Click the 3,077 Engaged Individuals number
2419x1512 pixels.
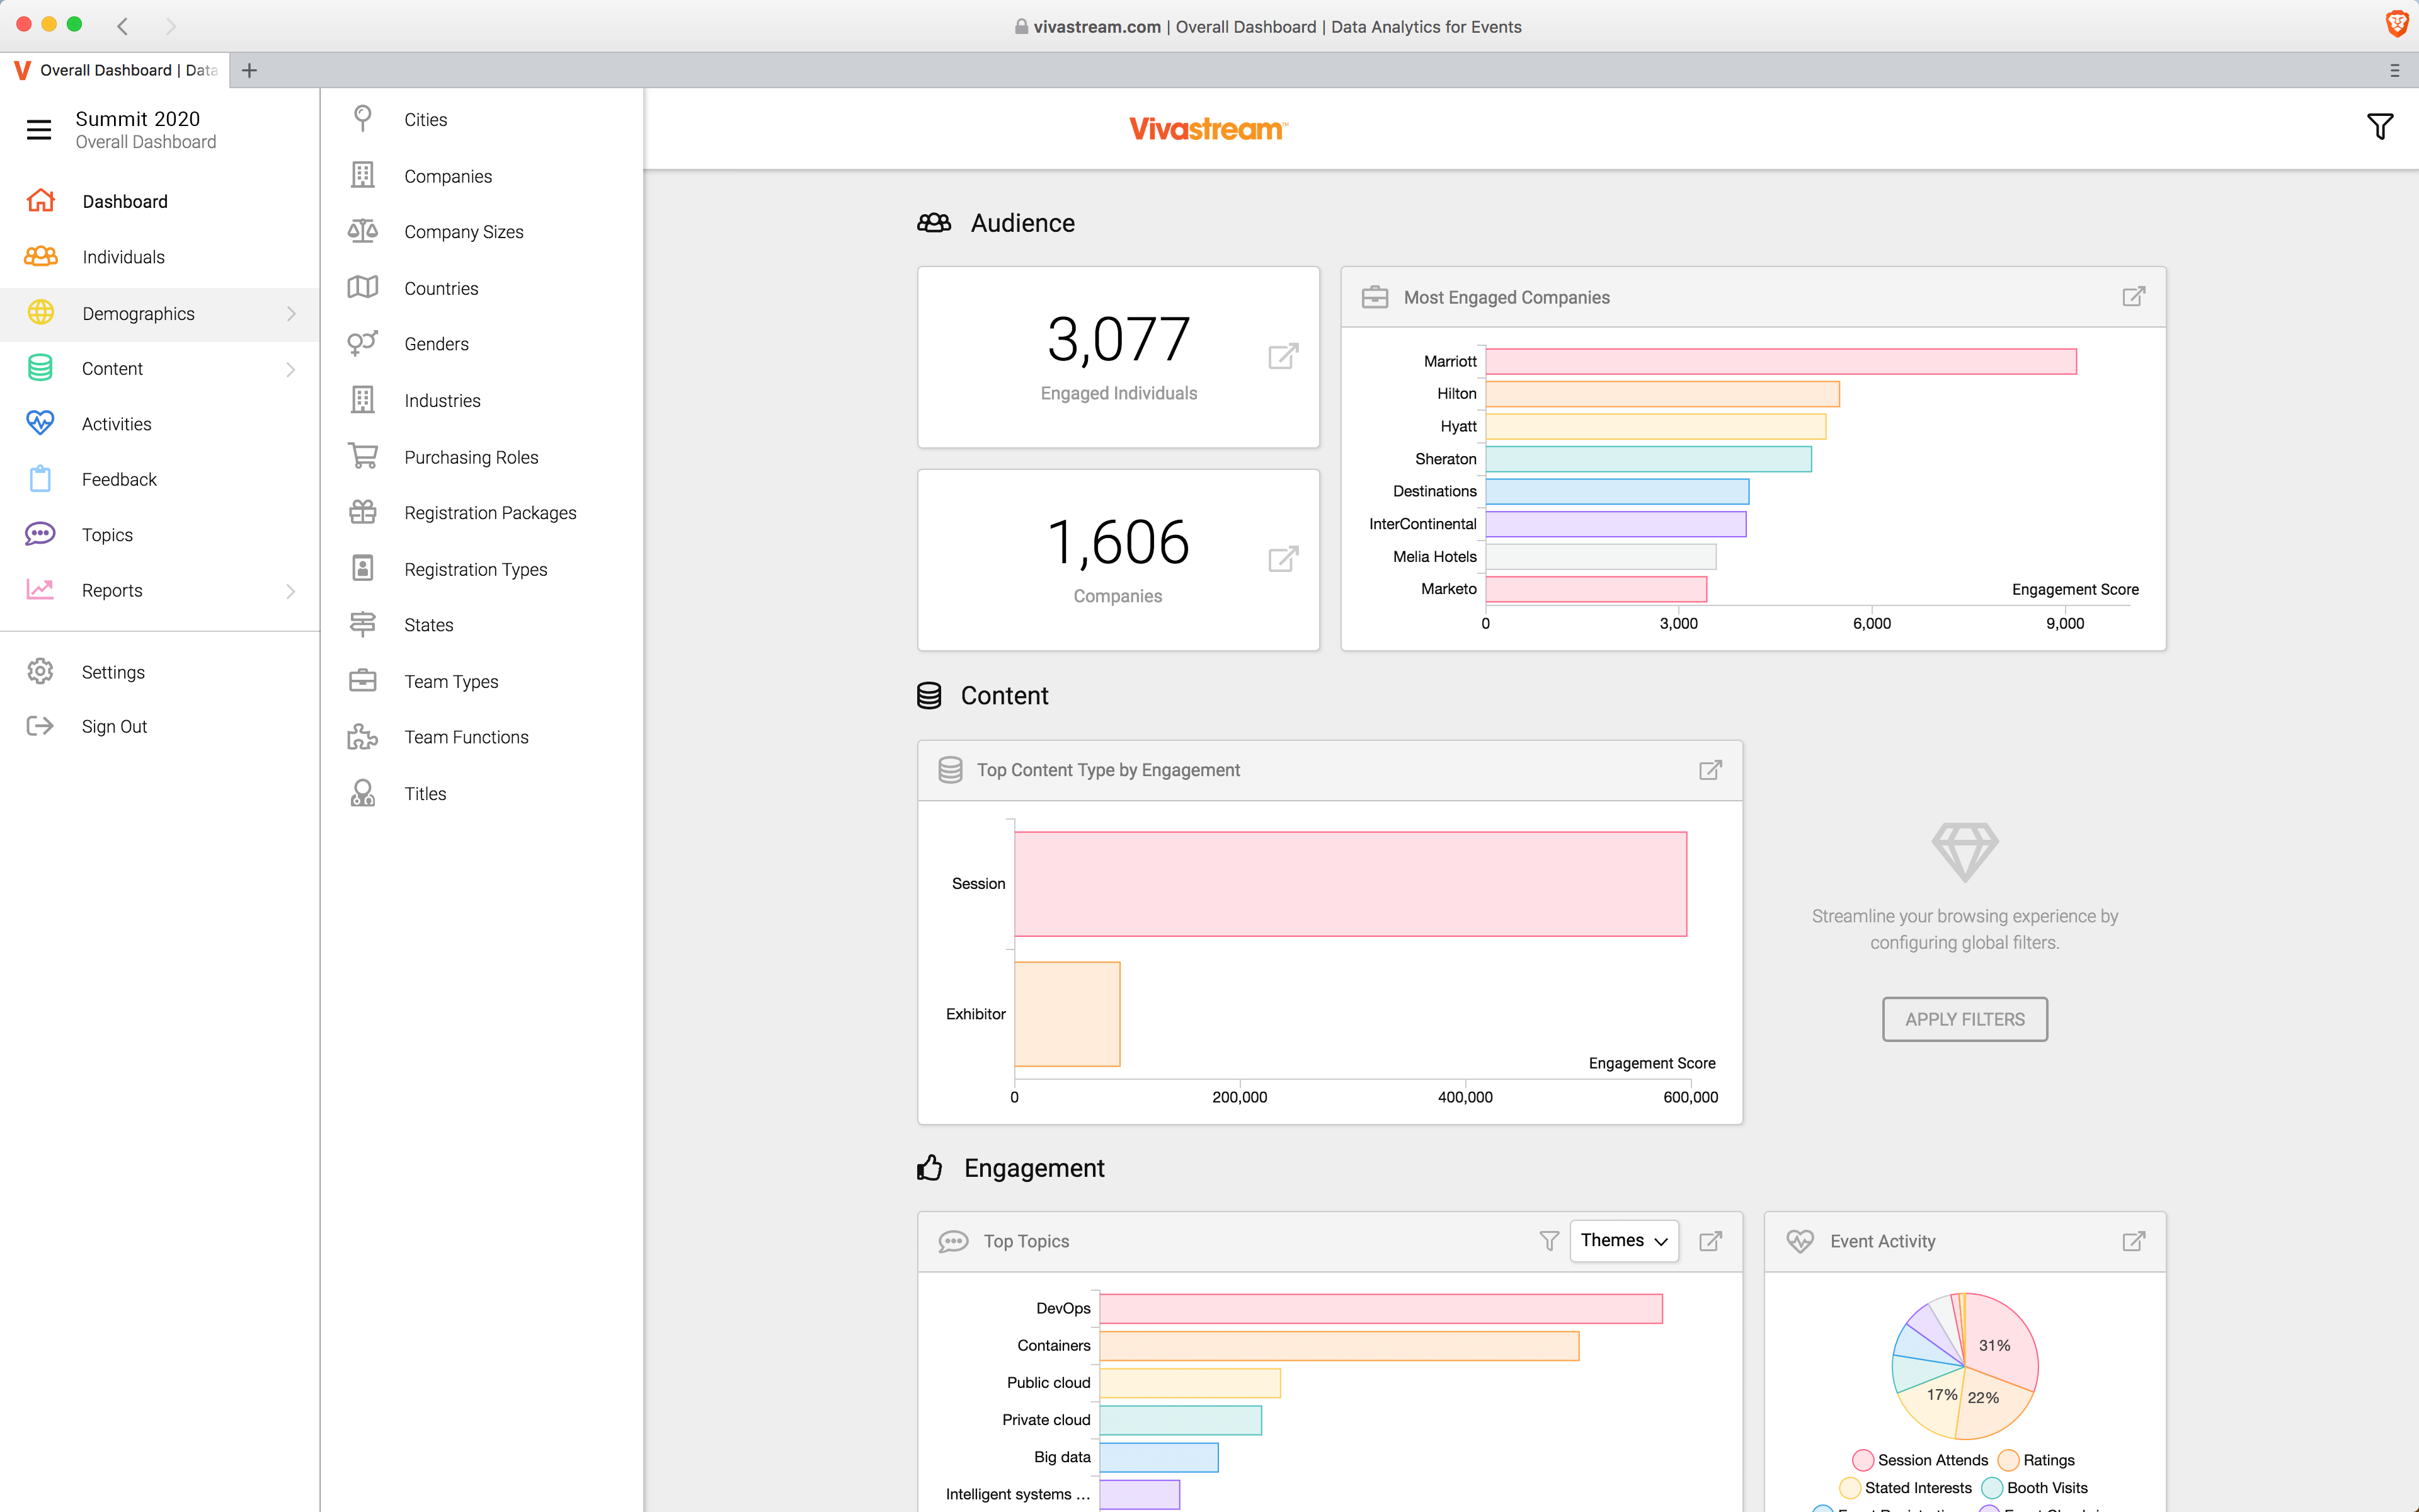pos(1119,339)
